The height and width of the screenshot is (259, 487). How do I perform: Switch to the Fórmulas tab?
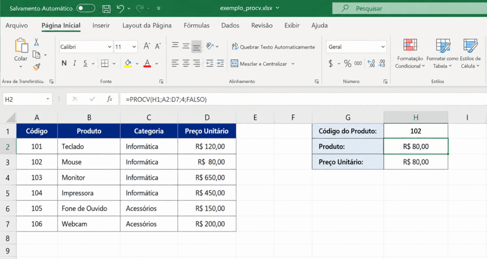[x=196, y=26]
